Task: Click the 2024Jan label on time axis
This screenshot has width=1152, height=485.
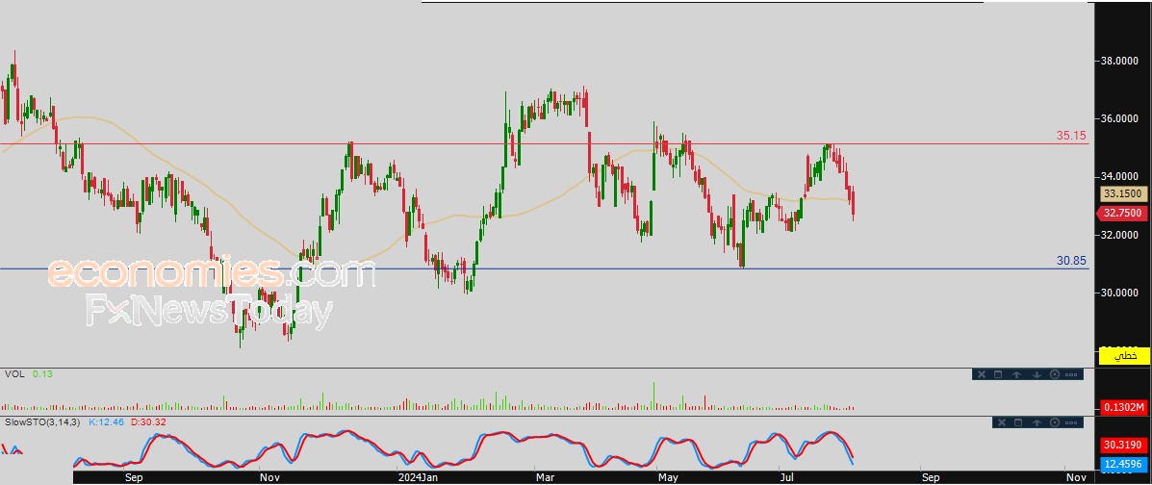Action: tap(418, 477)
